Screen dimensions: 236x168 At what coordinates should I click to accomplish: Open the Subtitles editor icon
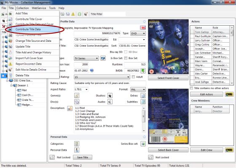[x=143, y=102]
